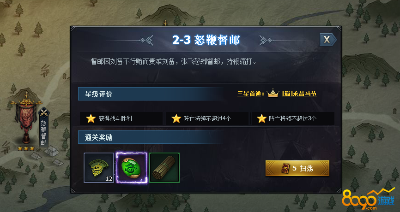The height and width of the screenshot is (212, 400).
Task: Close the 2-3 怒鞭督邮 stage dialog
Action: point(327,40)
